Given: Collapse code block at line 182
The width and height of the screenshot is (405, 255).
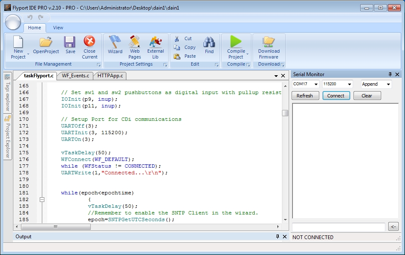Looking at the screenshot, I should [42, 199].
